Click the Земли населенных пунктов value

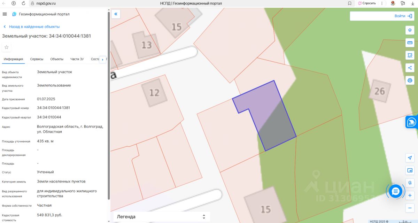(x=61, y=182)
